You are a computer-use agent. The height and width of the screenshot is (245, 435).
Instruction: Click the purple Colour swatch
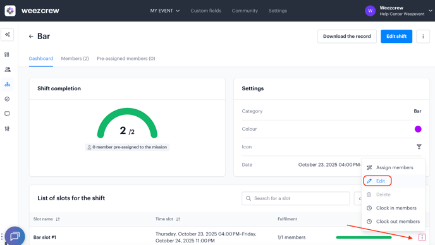coord(418,129)
